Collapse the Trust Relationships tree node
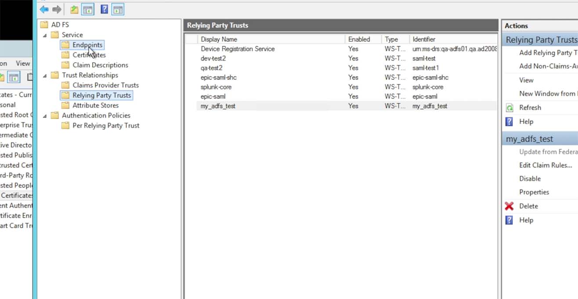Screen dimensions: 578x299 pyautogui.click(x=45, y=75)
